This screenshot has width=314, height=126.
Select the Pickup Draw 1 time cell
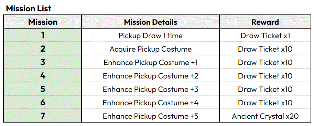pos(150,35)
